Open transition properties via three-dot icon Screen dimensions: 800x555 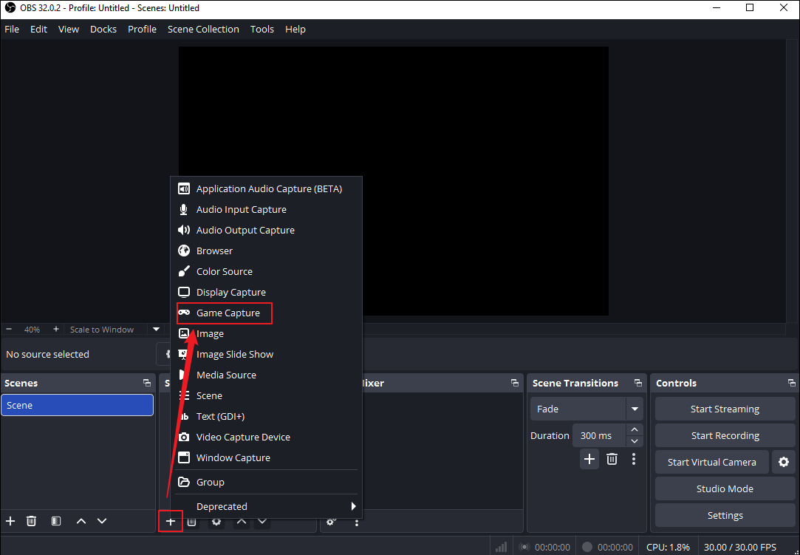(x=633, y=459)
